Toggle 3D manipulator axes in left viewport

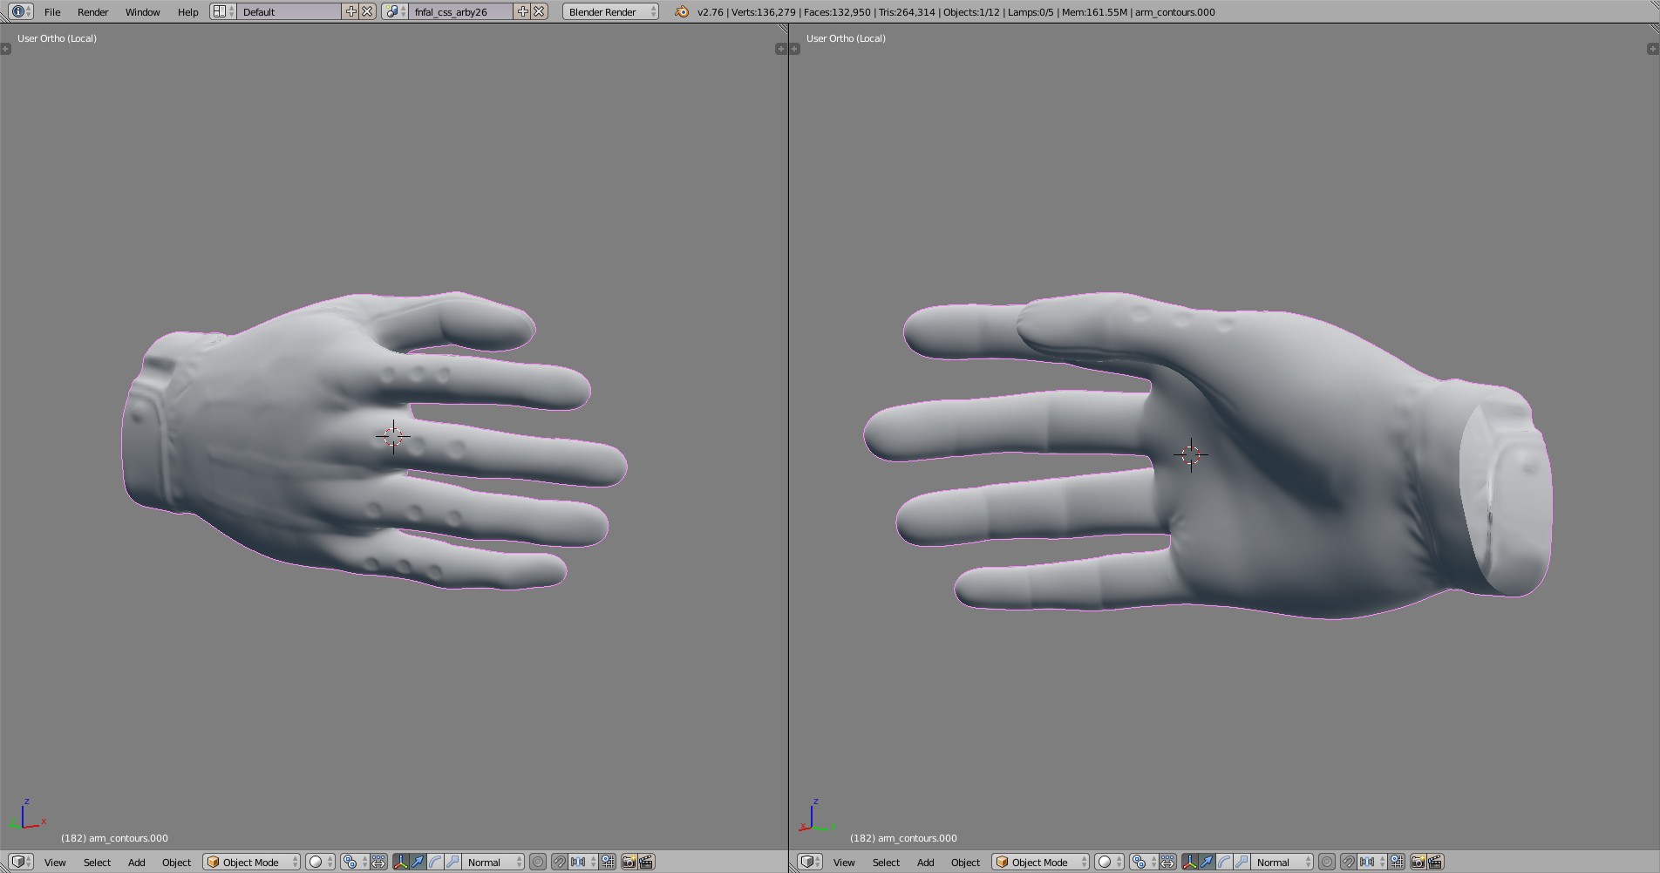(401, 862)
